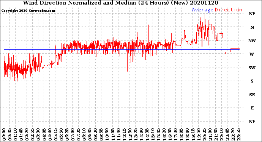This screenshot has width=262, height=142.
Task: Click the 23:20 time axis label
Action: pos(233,134)
